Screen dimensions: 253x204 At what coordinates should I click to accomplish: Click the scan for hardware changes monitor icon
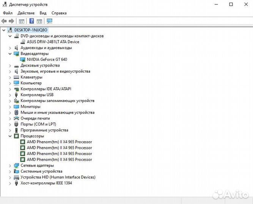pos(49,21)
